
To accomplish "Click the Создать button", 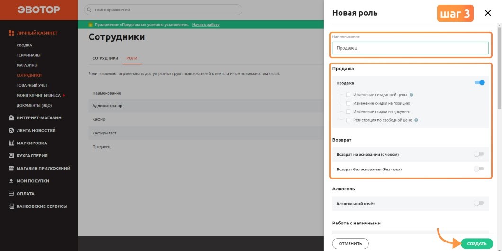I will pos(477,243).
